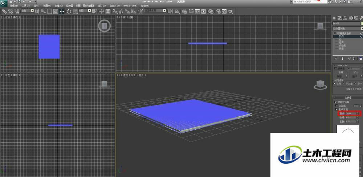Open the 3ds Max application button
The height and width of the screenshot is (177, 363).
[4, 4]
